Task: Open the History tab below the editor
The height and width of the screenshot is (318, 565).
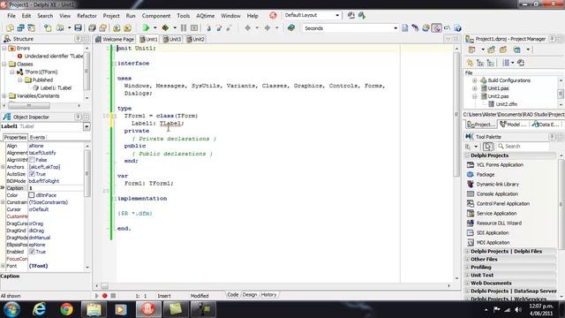Action: [268, 294]
